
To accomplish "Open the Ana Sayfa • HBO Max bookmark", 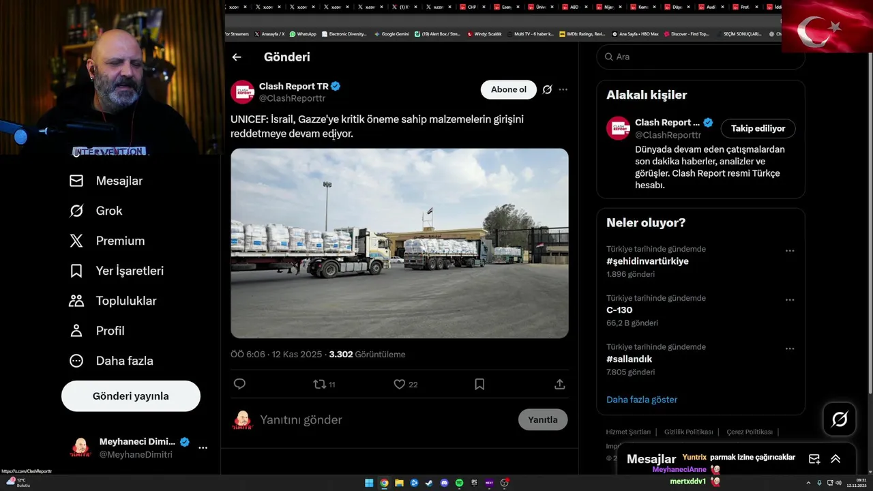I will click(635, 33).
